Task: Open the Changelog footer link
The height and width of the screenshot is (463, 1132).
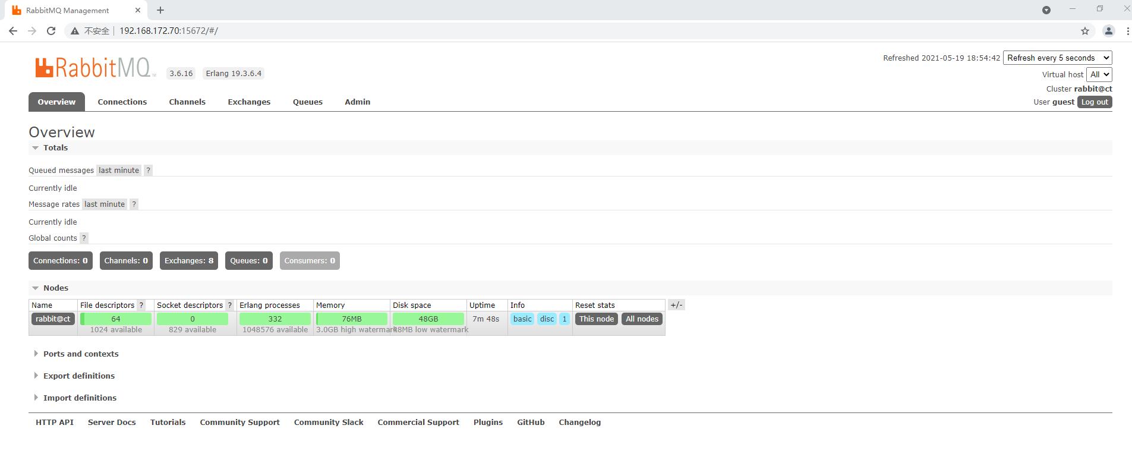Action: pos(579,422)
